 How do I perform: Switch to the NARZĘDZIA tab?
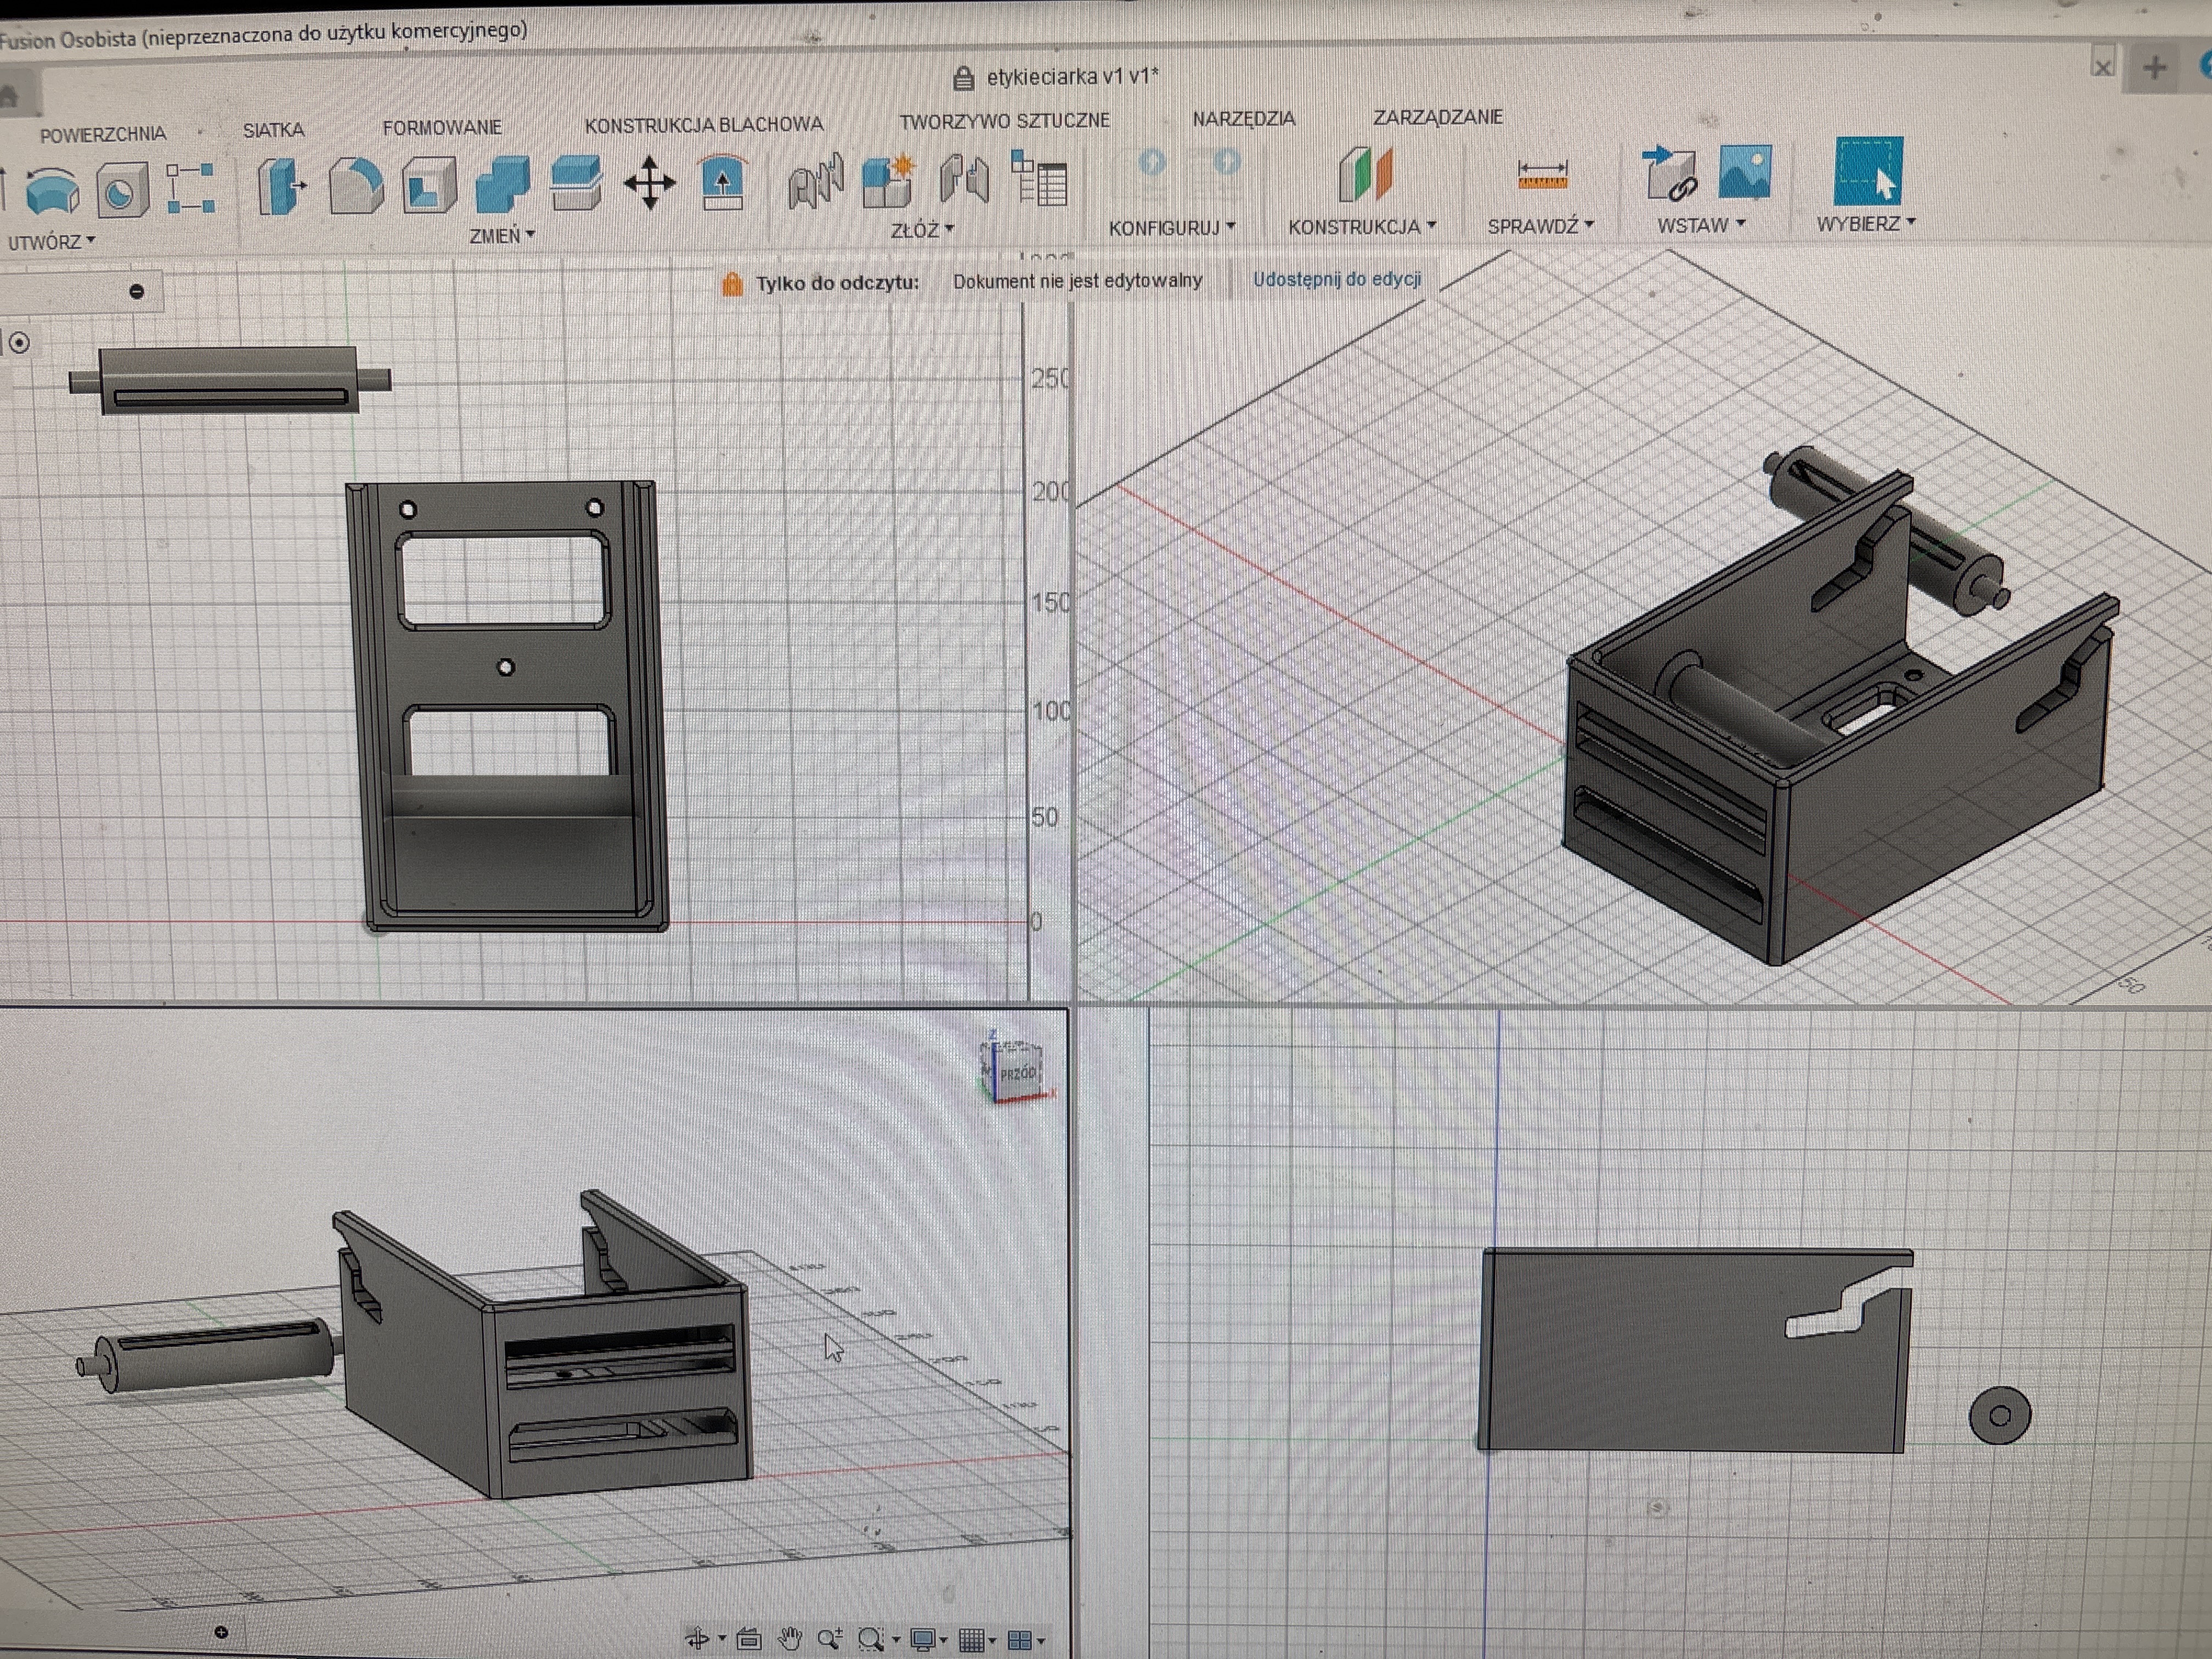pyautogui.click(x=1243, y=119)
